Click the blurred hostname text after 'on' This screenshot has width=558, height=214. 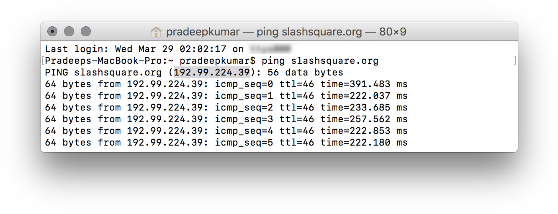(x=275, y=49)
